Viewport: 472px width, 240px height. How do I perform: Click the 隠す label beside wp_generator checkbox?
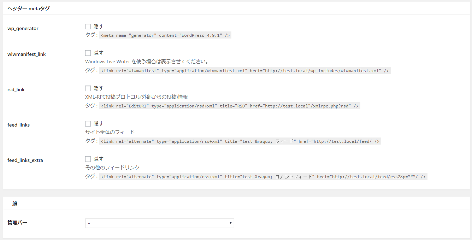click(x=99, y=26)
